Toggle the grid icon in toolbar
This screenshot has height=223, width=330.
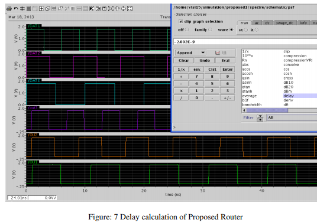click(22, 9)
